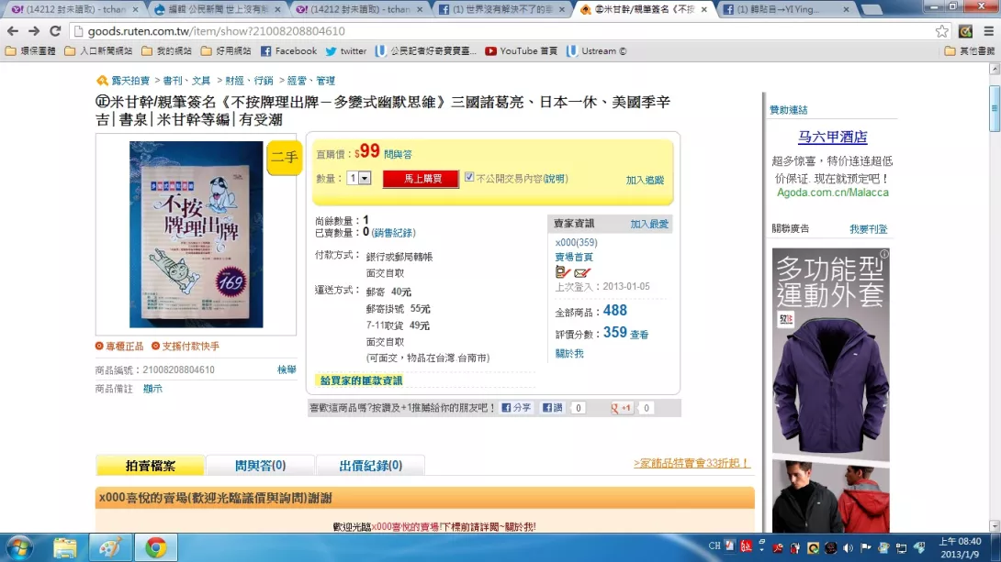Open the 環保團體 bookmarks folder
This screenshot has height=562, width=1001.
[30, 51]
